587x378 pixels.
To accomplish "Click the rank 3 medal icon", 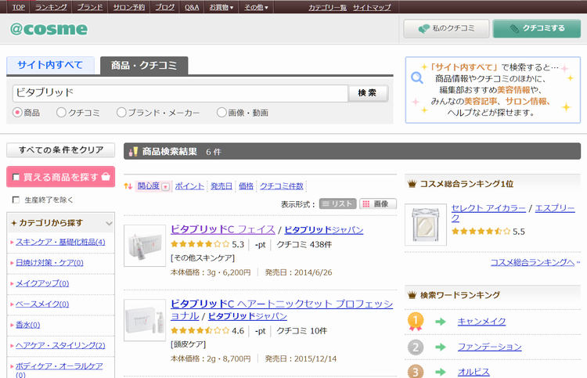I will point(415,372).
